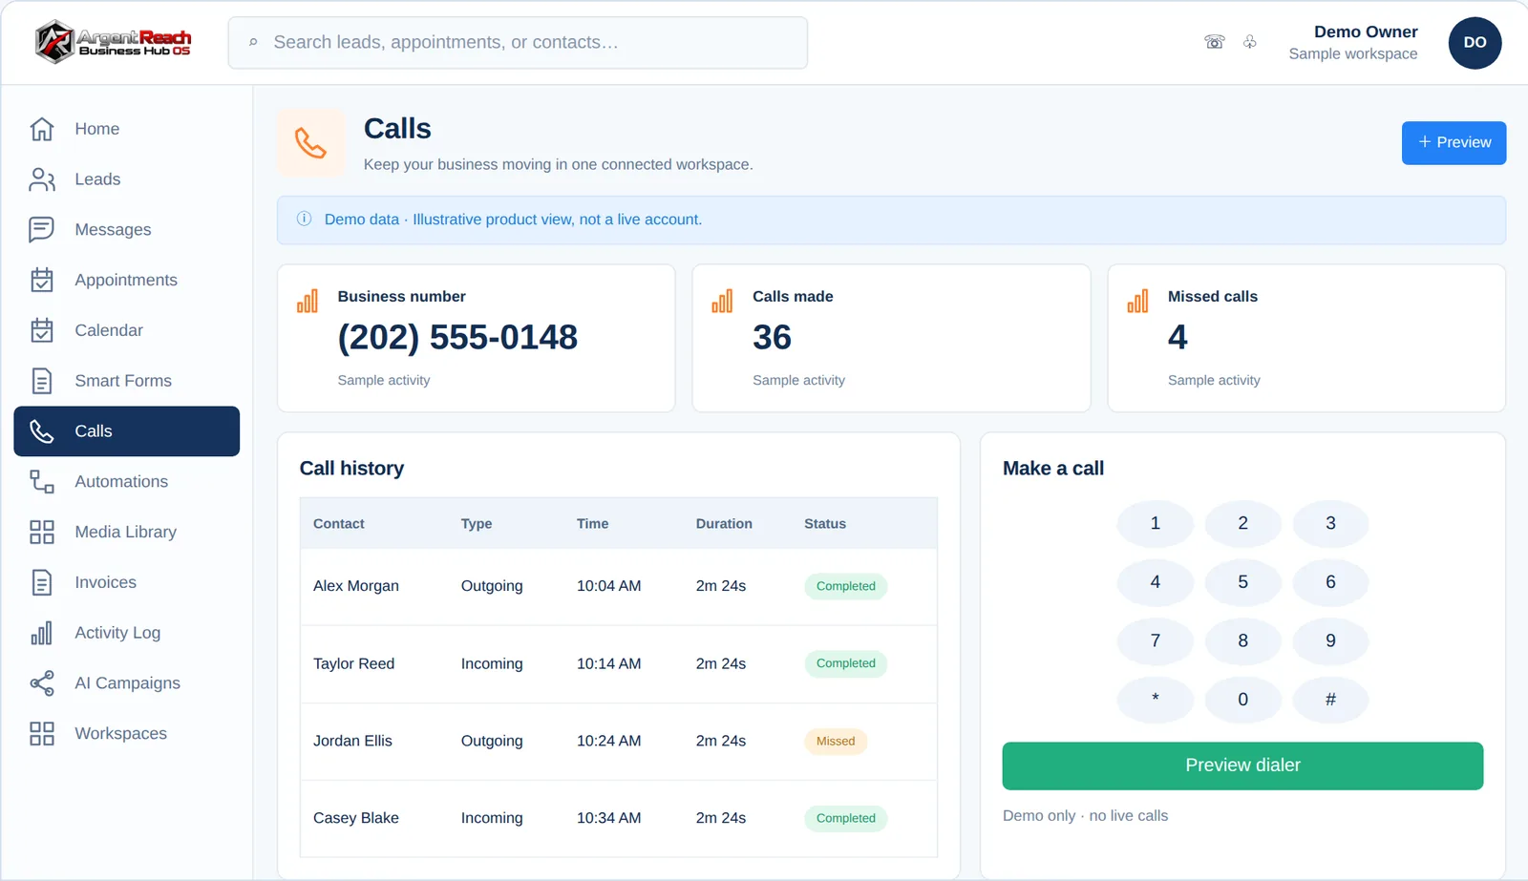Open Media Library in the sidebar

[126, 532]
